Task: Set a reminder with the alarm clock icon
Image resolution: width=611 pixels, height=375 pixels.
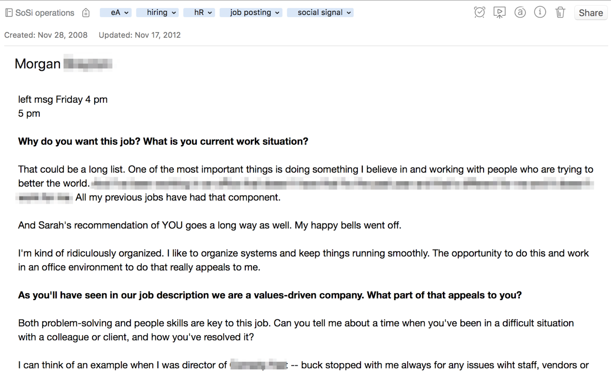Action: click(x=479, y=13)
